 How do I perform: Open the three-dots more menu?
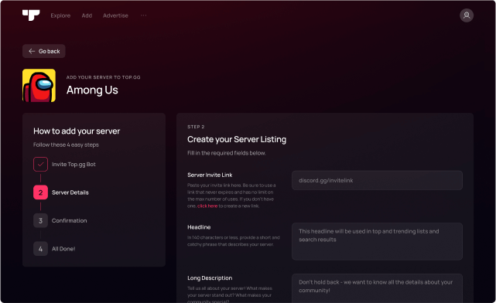(144, 15)
